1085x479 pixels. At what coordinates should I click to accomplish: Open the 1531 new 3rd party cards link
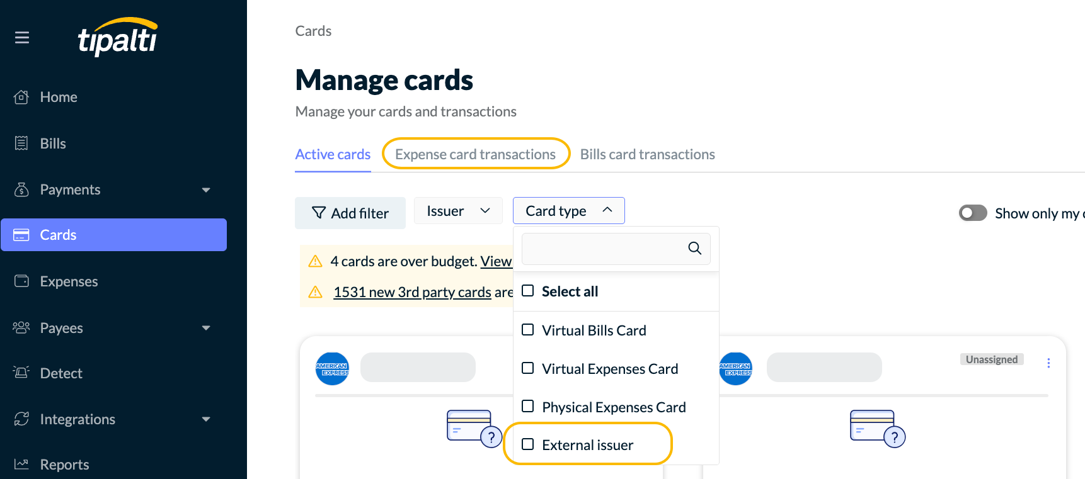tap(412, 292)
